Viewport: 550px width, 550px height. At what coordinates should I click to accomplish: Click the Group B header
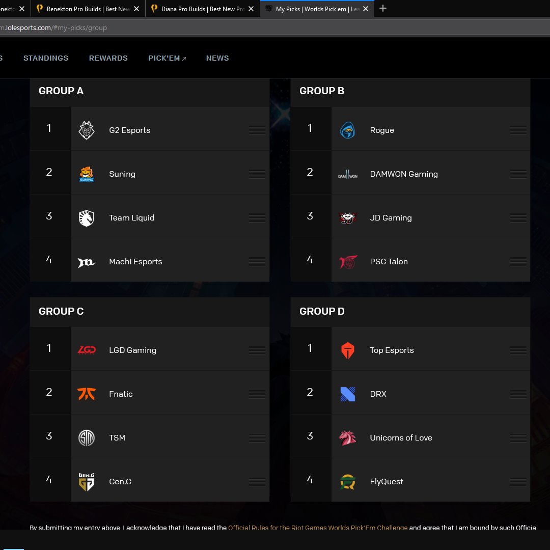[x=322, y=91]
